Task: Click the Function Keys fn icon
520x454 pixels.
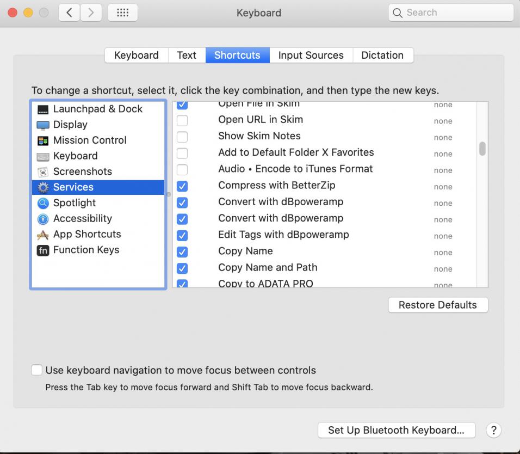Action: point(43,250)
